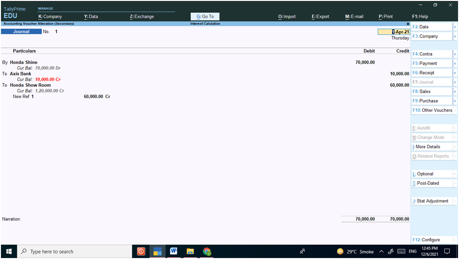Switch to F9: Purchase voucher
The width and height of the screenshot is (459, 259).
click(432, 101)
